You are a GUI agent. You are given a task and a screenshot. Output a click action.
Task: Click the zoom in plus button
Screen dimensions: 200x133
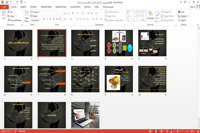188,131
